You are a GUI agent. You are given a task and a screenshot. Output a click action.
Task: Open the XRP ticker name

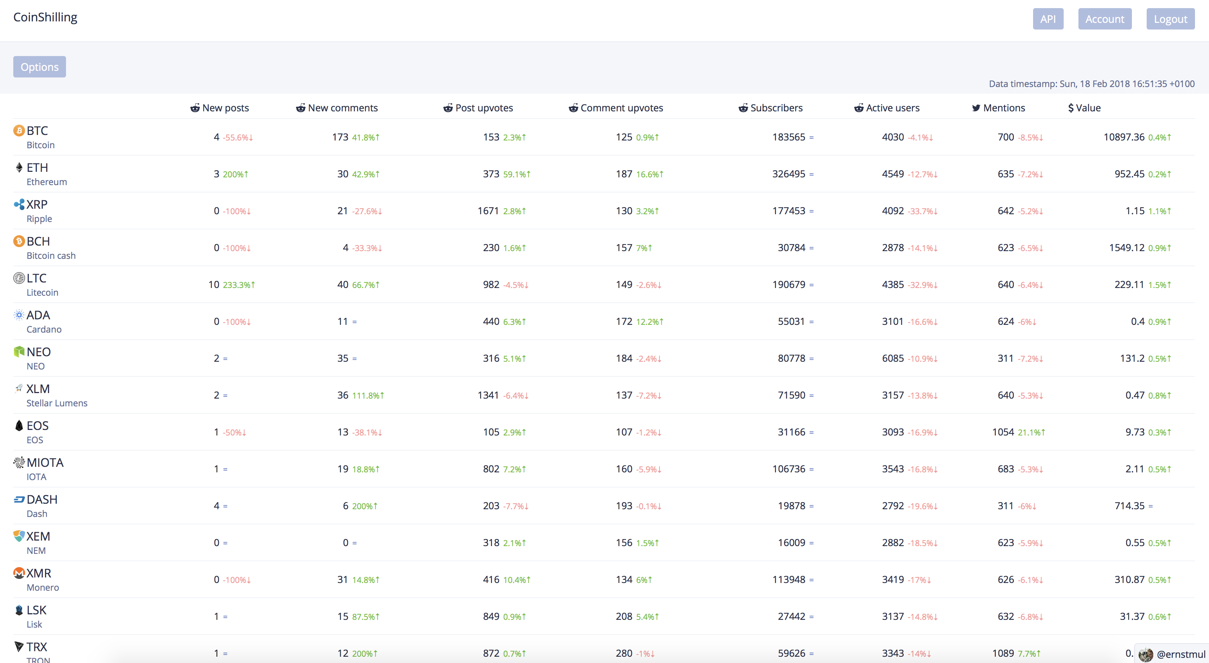click(37, 205)
